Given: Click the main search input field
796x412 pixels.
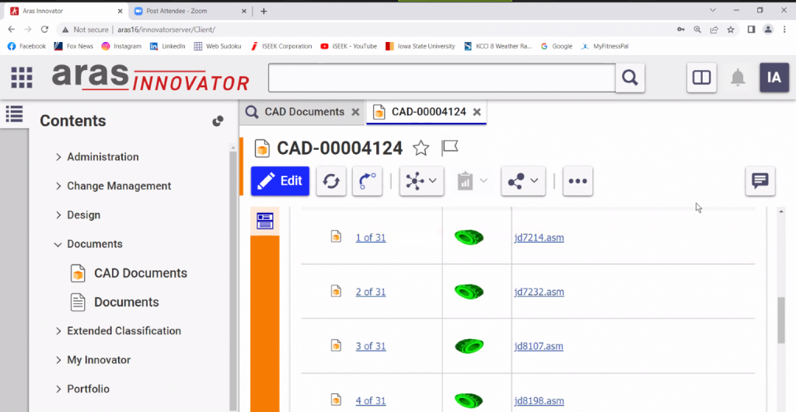Looking at the screenshot, I should point(441,78).
